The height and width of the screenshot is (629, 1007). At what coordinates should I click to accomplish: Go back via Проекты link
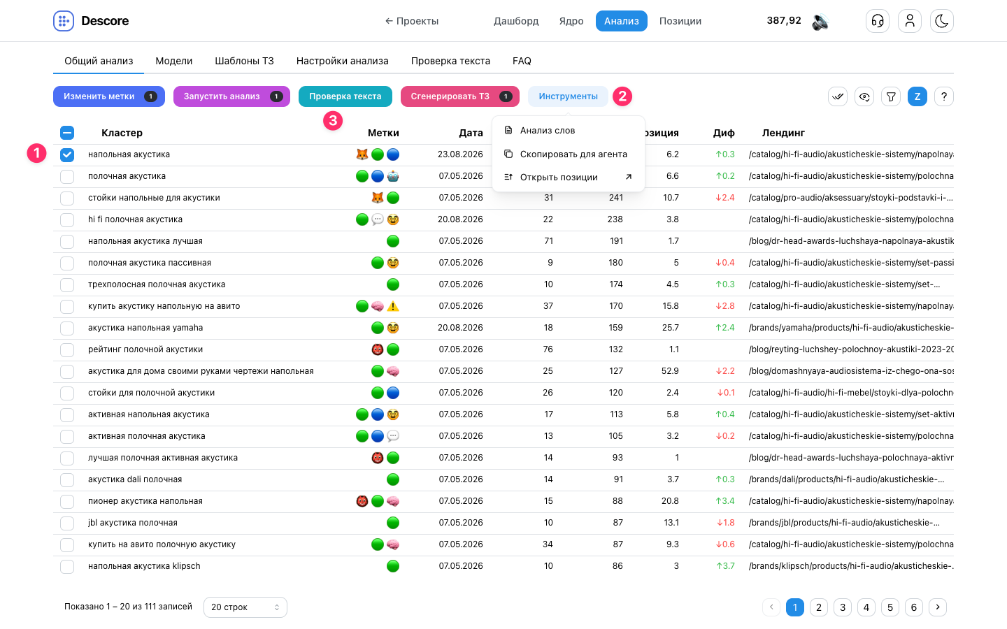[x=412, y=21]
